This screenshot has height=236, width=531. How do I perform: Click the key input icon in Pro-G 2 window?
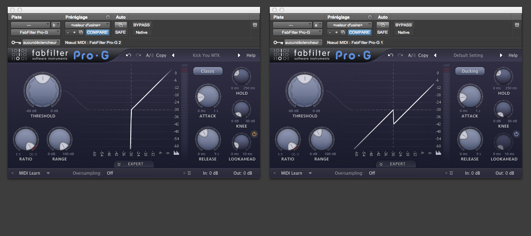(15, 42)
